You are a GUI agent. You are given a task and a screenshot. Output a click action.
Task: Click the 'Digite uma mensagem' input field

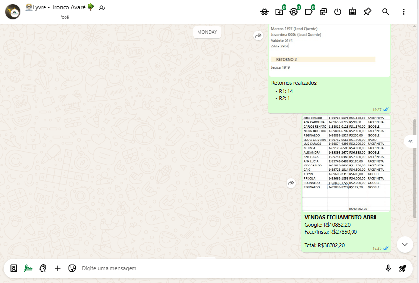[x=225, y=268]
